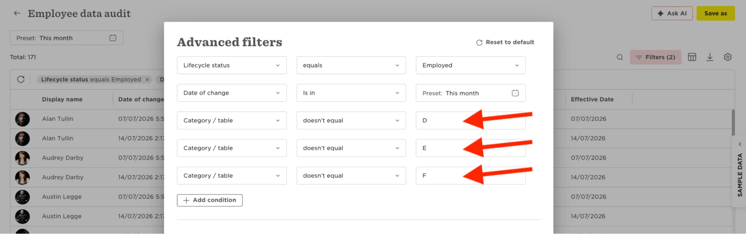Click the back arrow beside Employee data audit
This screenshot has height=234, width=746.
coord(17,13)
